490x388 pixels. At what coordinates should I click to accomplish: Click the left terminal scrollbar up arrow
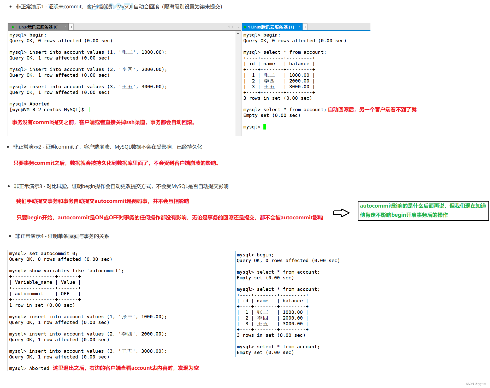pyautogui.click(x=238, y=34)
